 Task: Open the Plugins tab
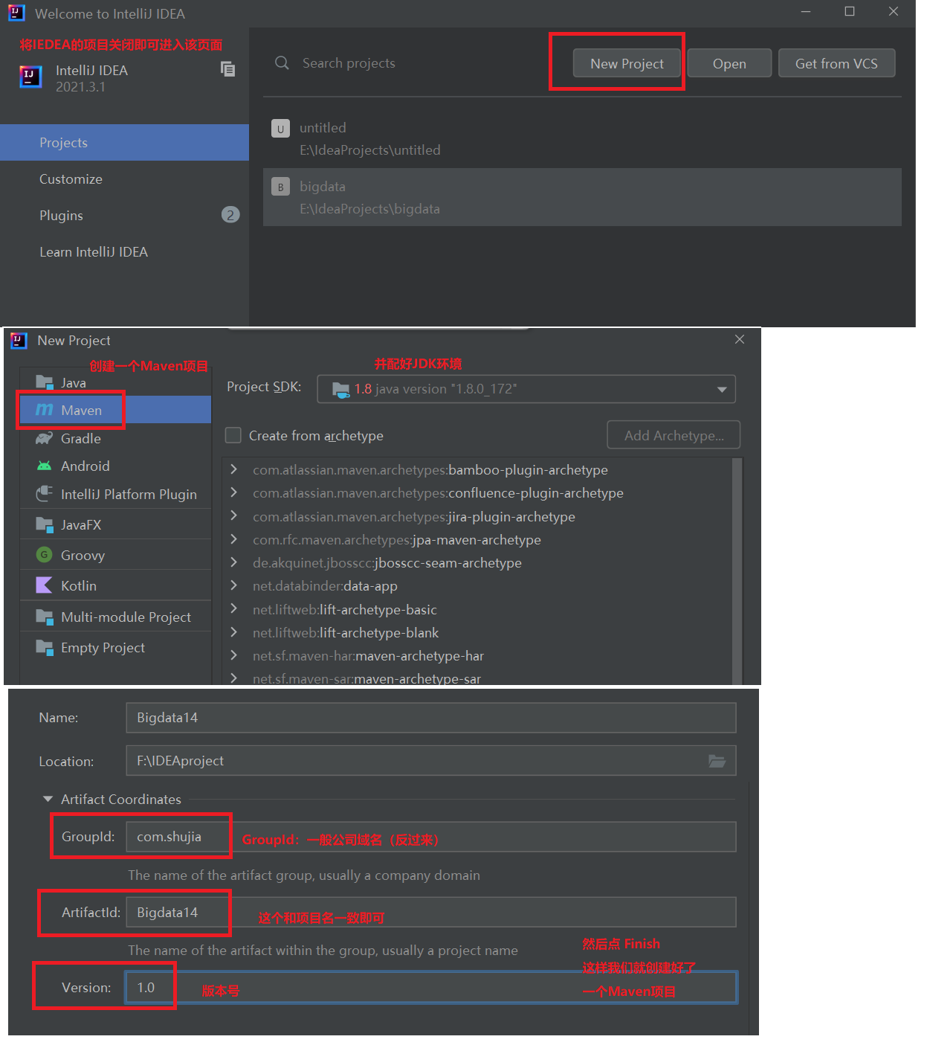(x=124, y=215)
